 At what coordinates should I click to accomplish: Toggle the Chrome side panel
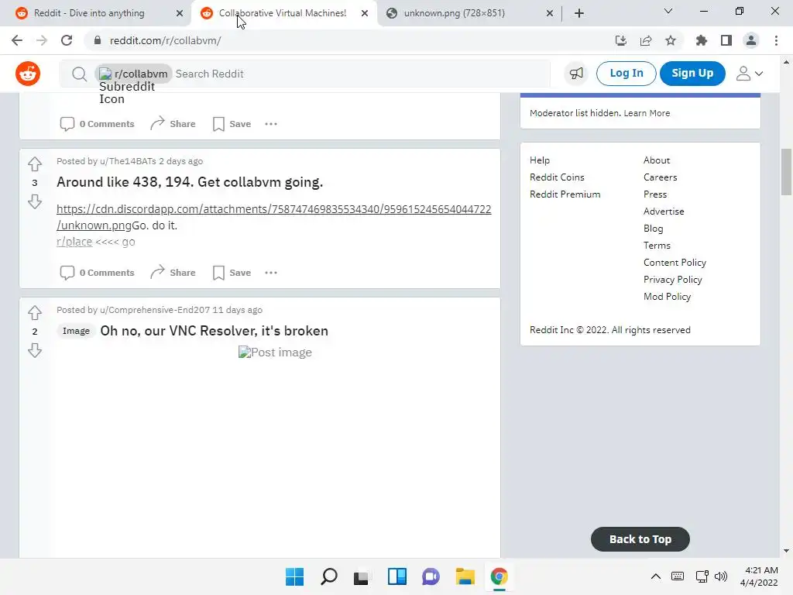(x=726, y=40)
